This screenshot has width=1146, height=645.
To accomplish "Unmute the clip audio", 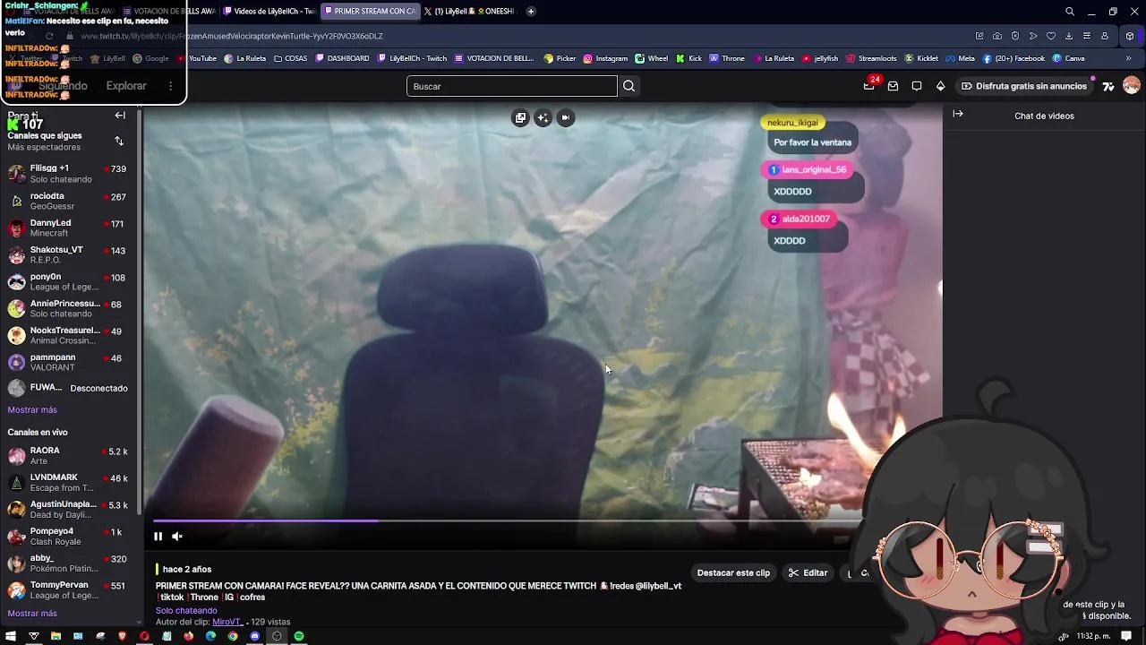I will coord(177,537).
